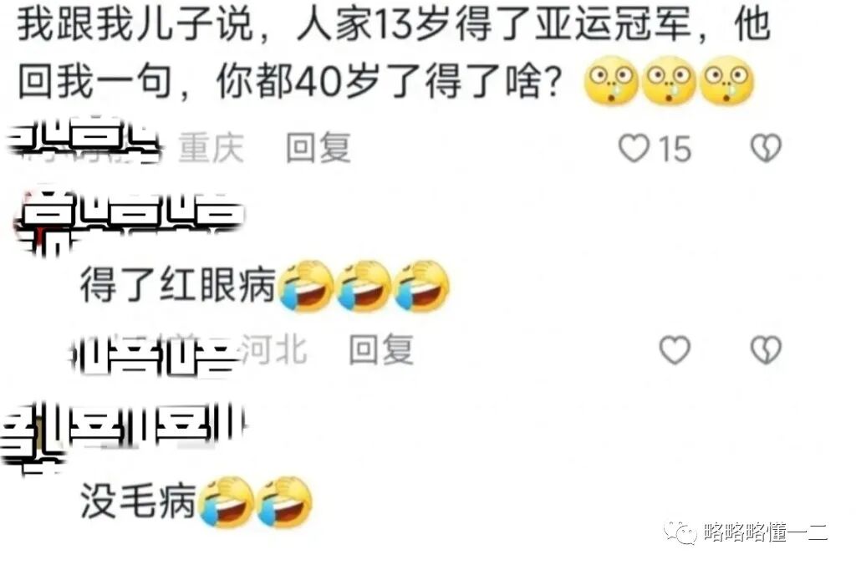Tap the top comment about 13岁亚运冠军
This screenshot has width=856, height=570.
click(395, 53)
